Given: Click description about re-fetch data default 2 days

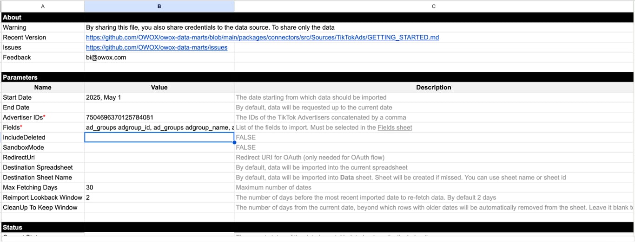Looking at the screenshot, I should (366, 197).
